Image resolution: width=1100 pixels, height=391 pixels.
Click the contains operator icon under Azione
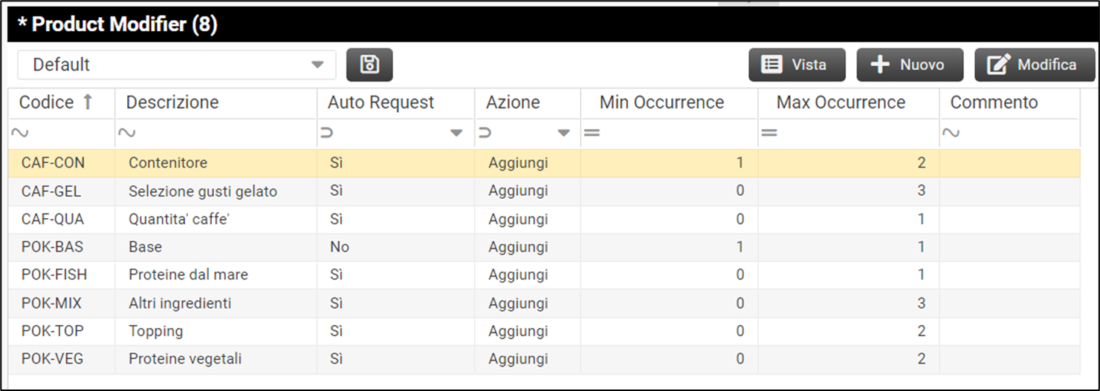click(485, 134)
